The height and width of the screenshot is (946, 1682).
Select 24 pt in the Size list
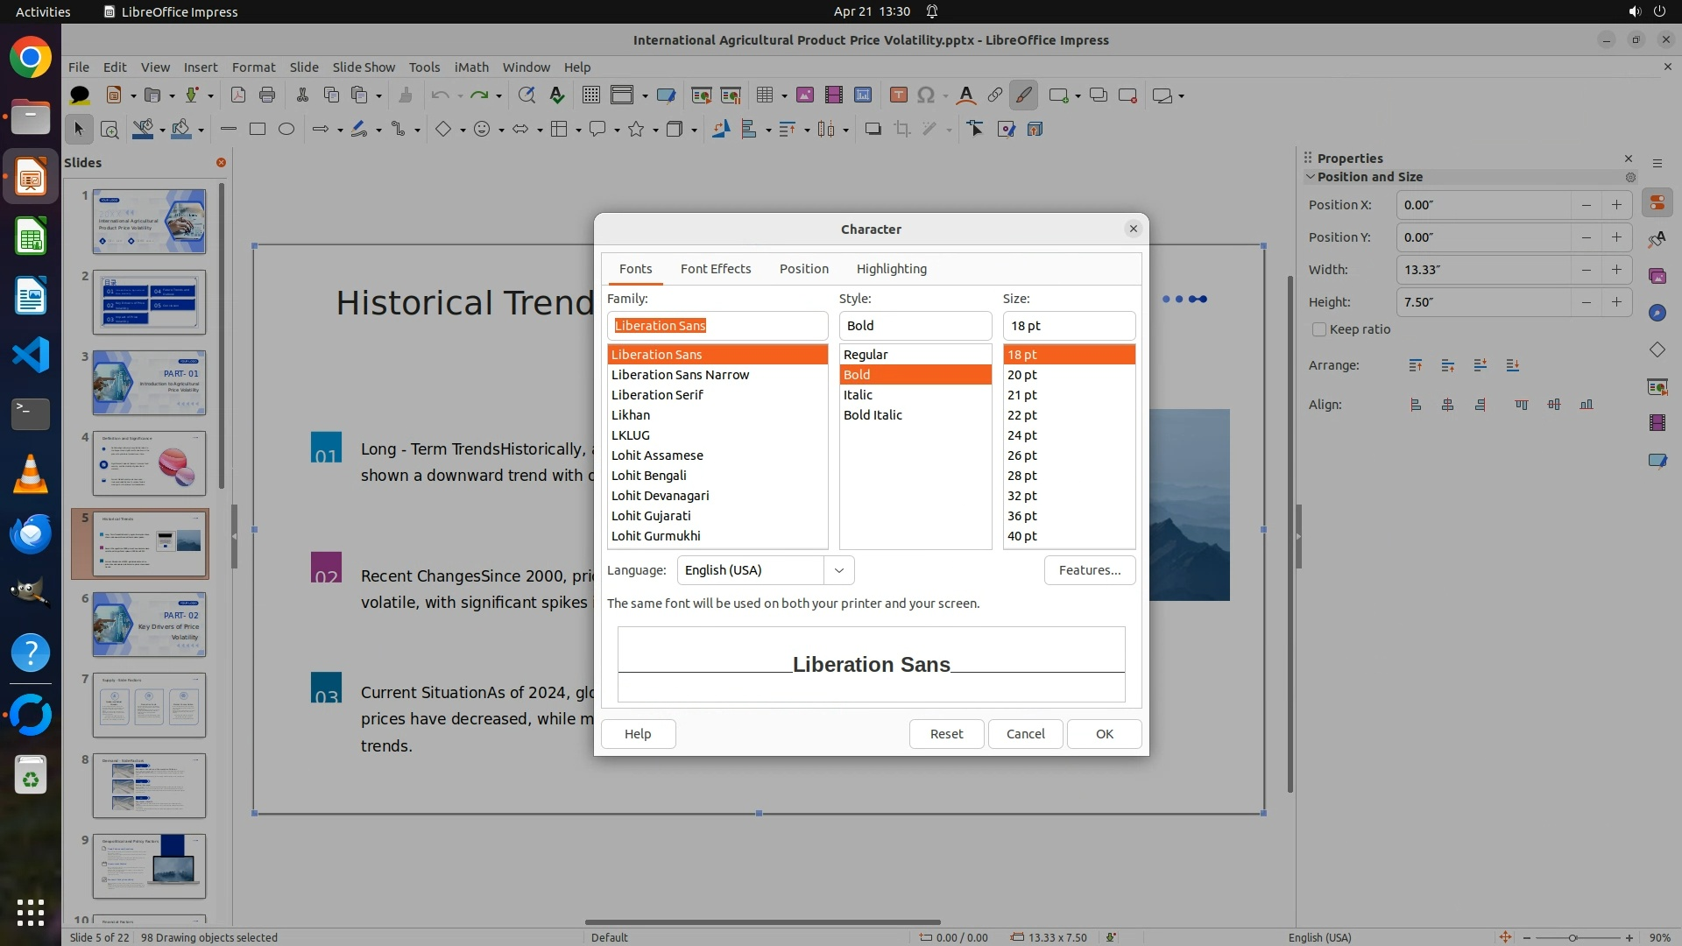click(1021, 435)
